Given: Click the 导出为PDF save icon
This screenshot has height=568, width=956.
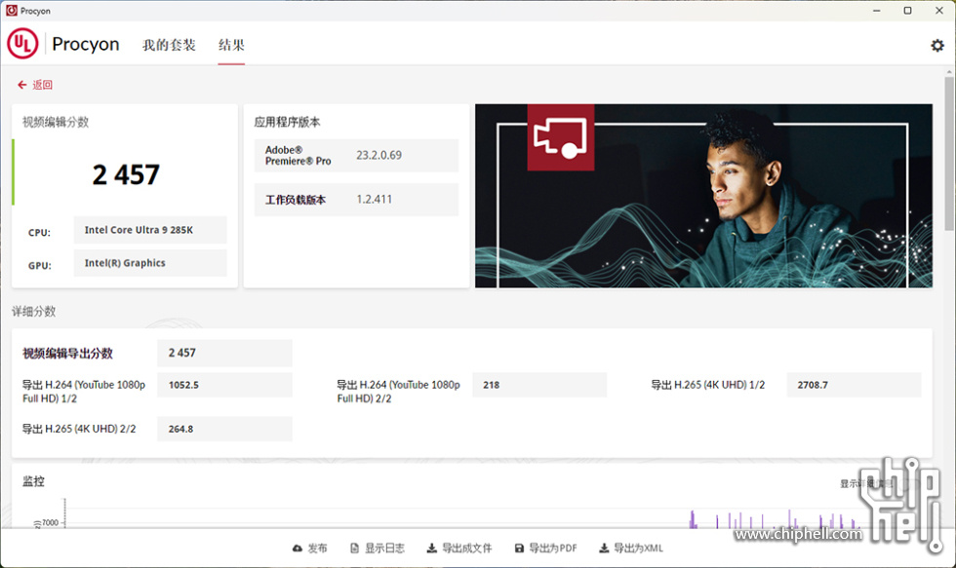Looking at the screenshot, I should click(x=519, y=548).
